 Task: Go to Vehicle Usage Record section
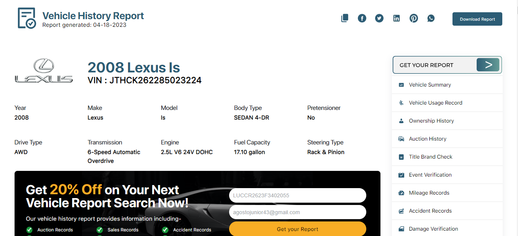click(447, 103)
